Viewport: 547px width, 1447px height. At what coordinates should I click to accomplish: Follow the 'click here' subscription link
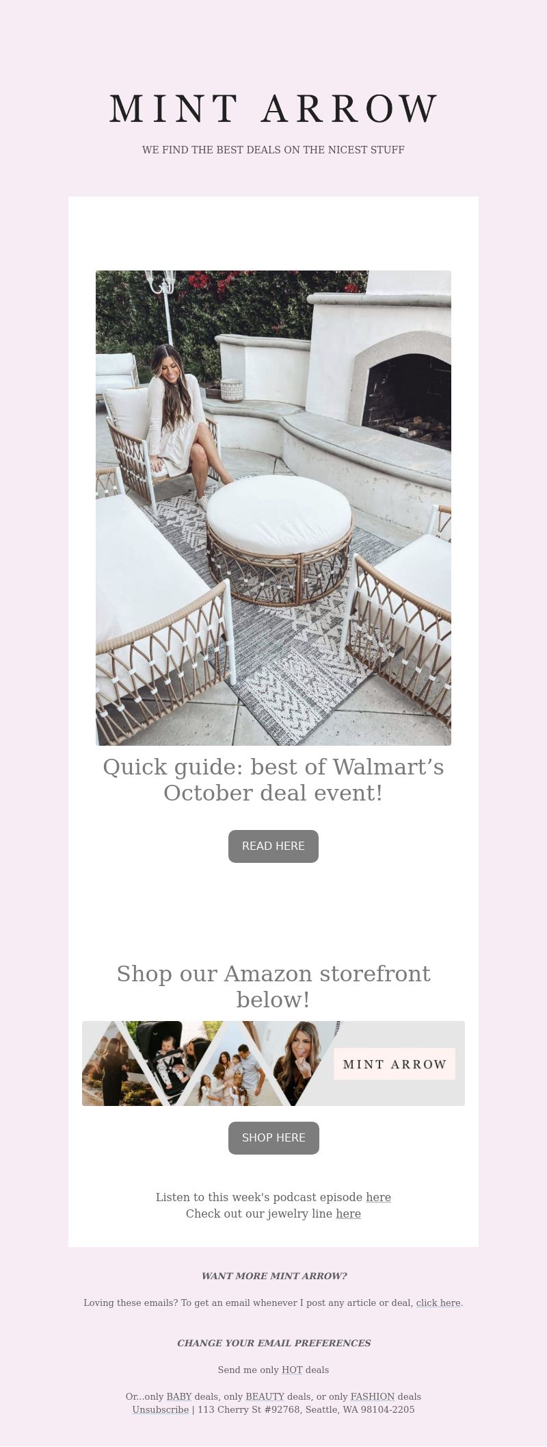point(438,1303)
